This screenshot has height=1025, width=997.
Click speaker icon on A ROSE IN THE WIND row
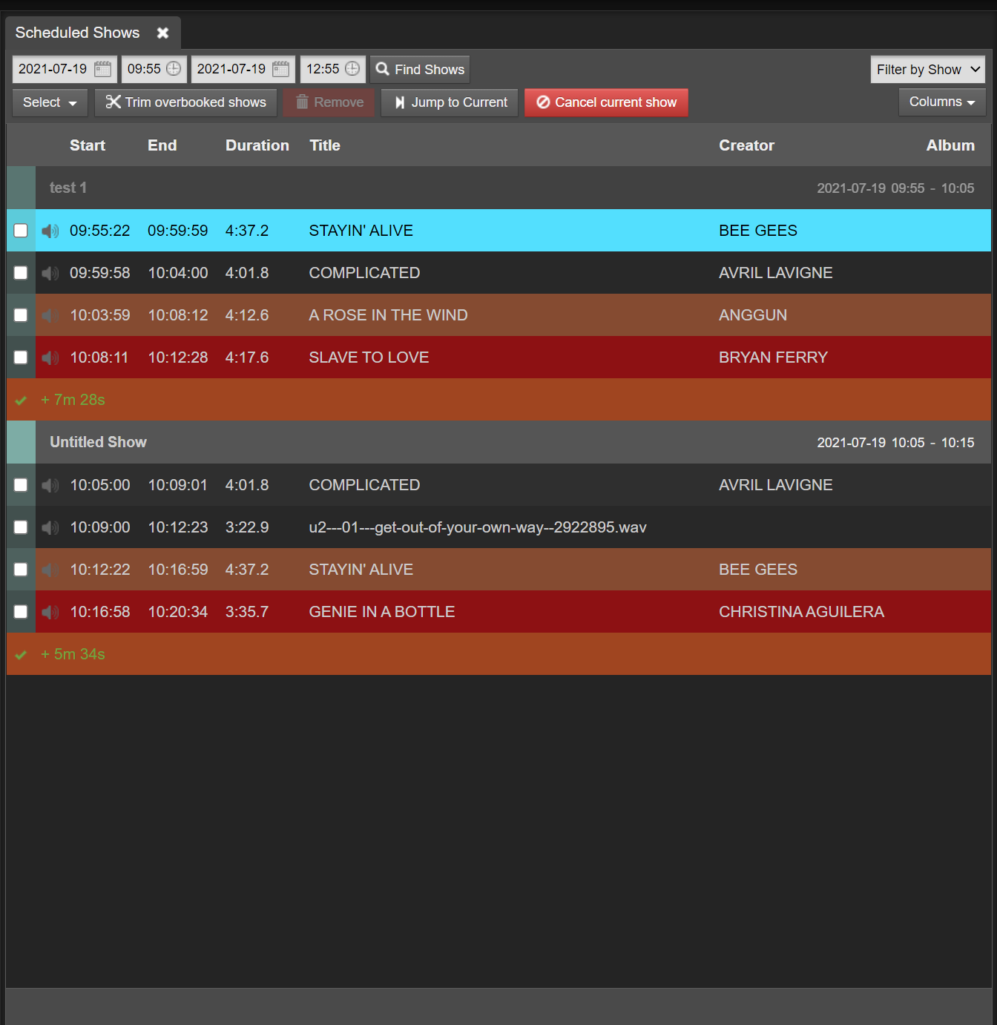[50, 315]
